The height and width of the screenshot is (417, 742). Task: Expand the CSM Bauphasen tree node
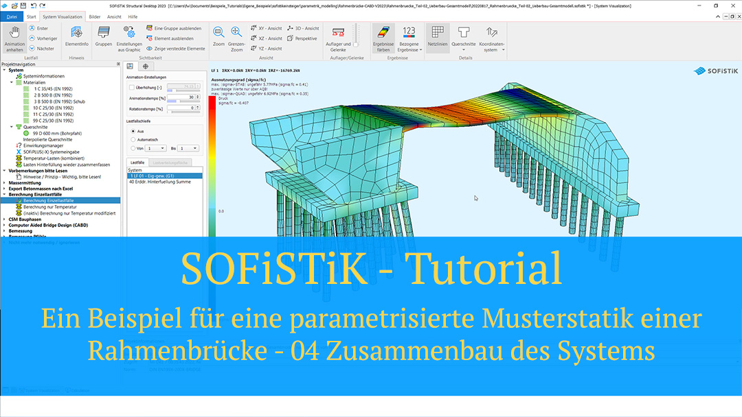(4, 219)
